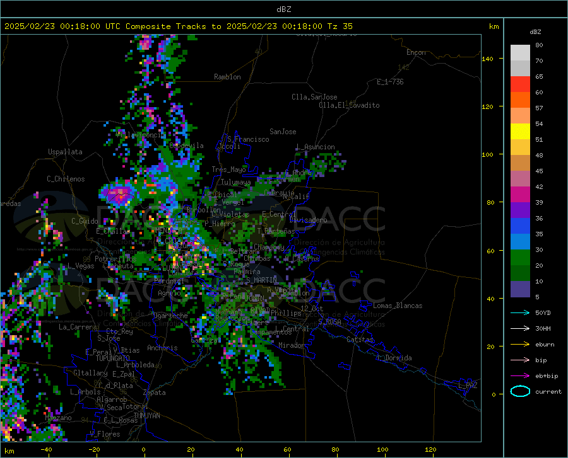Click the Zapata place label
Image resolution: width=568 pixels, height=458 pixels.
pos(155,392)
